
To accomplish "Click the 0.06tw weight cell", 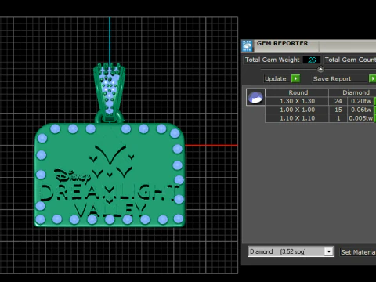I will tap(361, 110).
